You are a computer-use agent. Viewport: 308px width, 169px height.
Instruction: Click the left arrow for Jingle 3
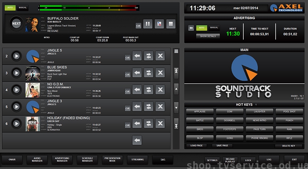pos(137,106)
